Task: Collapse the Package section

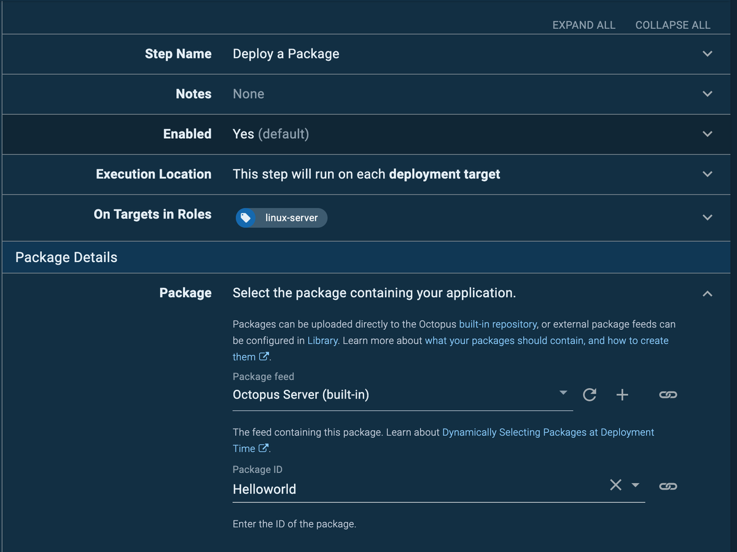Action: pyautogui.click(x=708, y=293)
